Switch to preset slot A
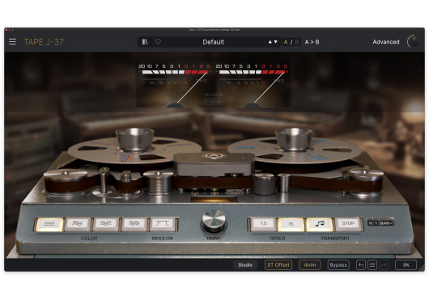Image resolution: width=429 pixels, height=300 pixels. point(286,42)
